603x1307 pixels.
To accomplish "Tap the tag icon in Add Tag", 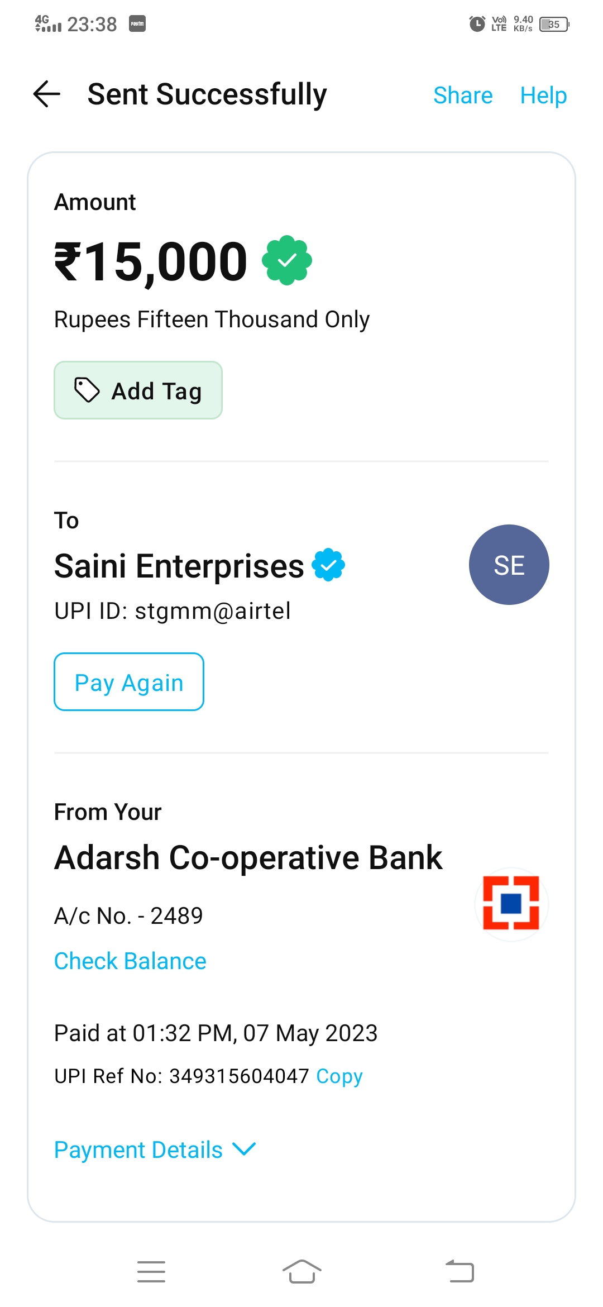I will (87, 390).
